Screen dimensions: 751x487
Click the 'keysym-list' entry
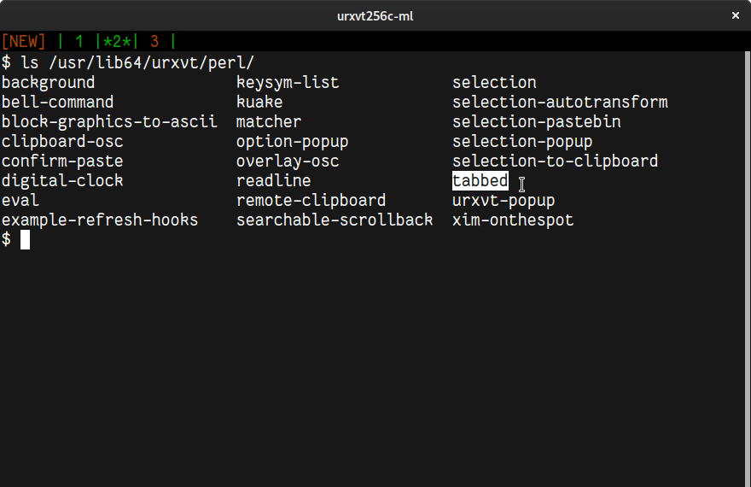point(288,83)
